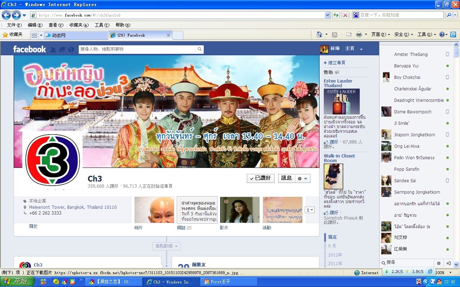Open the 查看(V) menu
This screenshot has height=287, width=460.
tap(56, 25)
